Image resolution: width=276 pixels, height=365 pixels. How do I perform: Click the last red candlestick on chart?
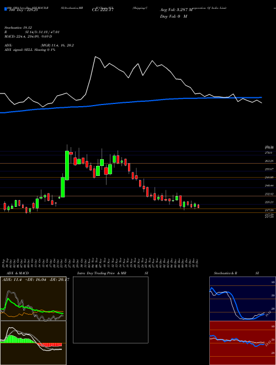pyautogui.click(x=198, y=206)
